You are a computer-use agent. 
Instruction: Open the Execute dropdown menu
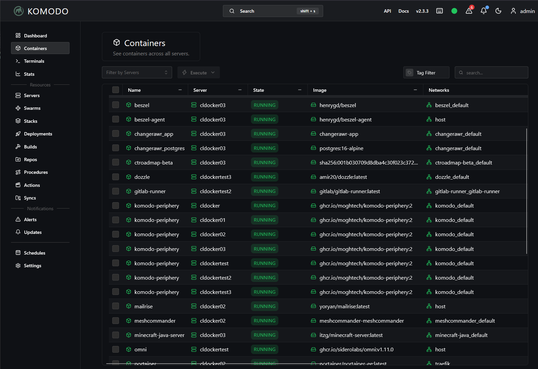pos(198,72)
